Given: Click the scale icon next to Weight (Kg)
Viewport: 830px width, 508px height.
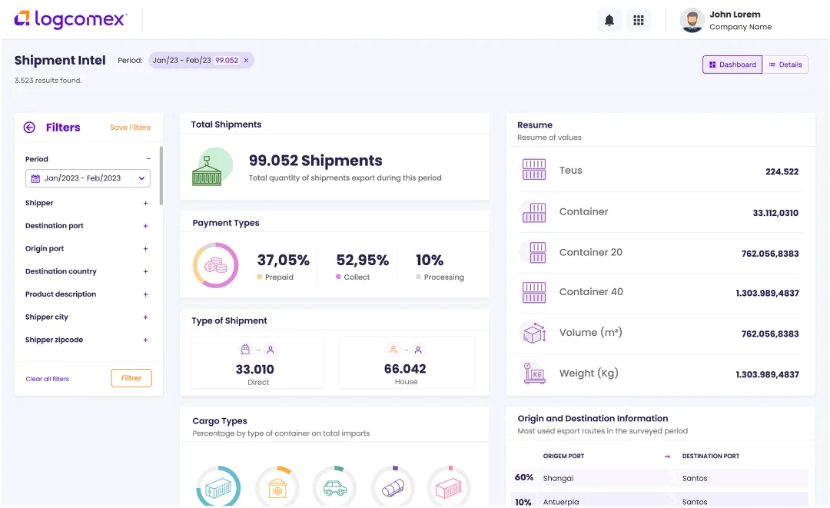Looking at the screenshot, I should point(533,373).
